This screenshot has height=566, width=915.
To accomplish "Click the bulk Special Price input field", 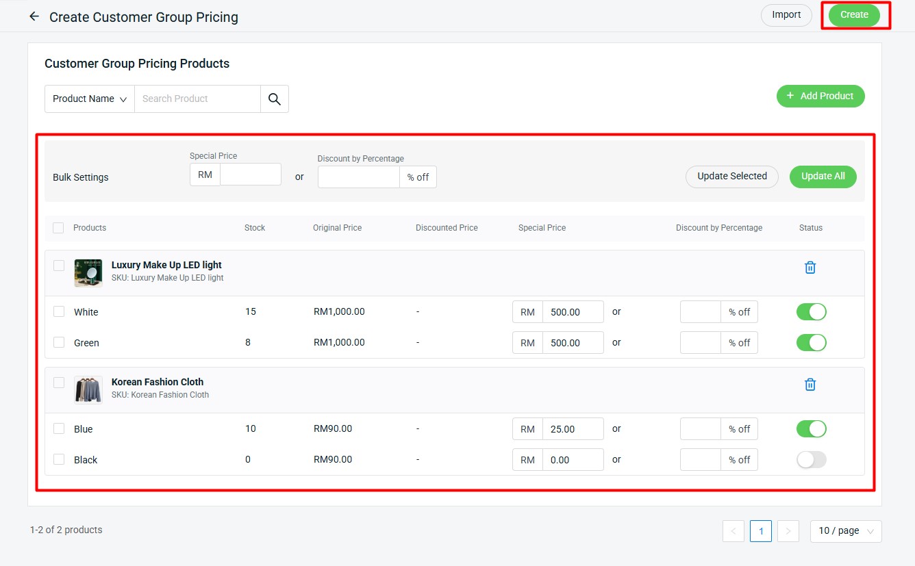I will 250,175.
